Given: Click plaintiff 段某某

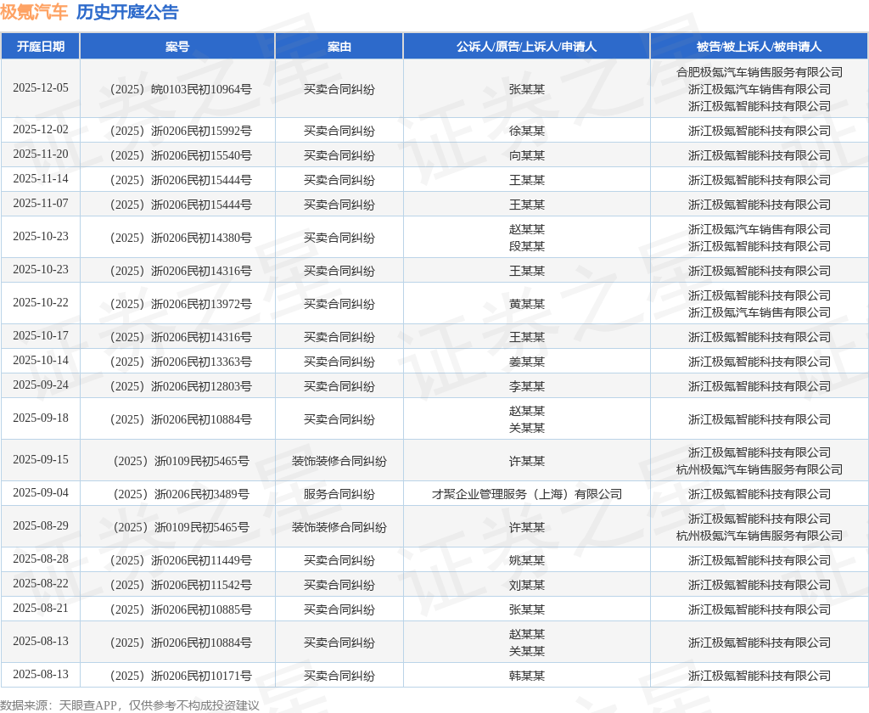Looking at the screenshot, I should coord(526,246).
